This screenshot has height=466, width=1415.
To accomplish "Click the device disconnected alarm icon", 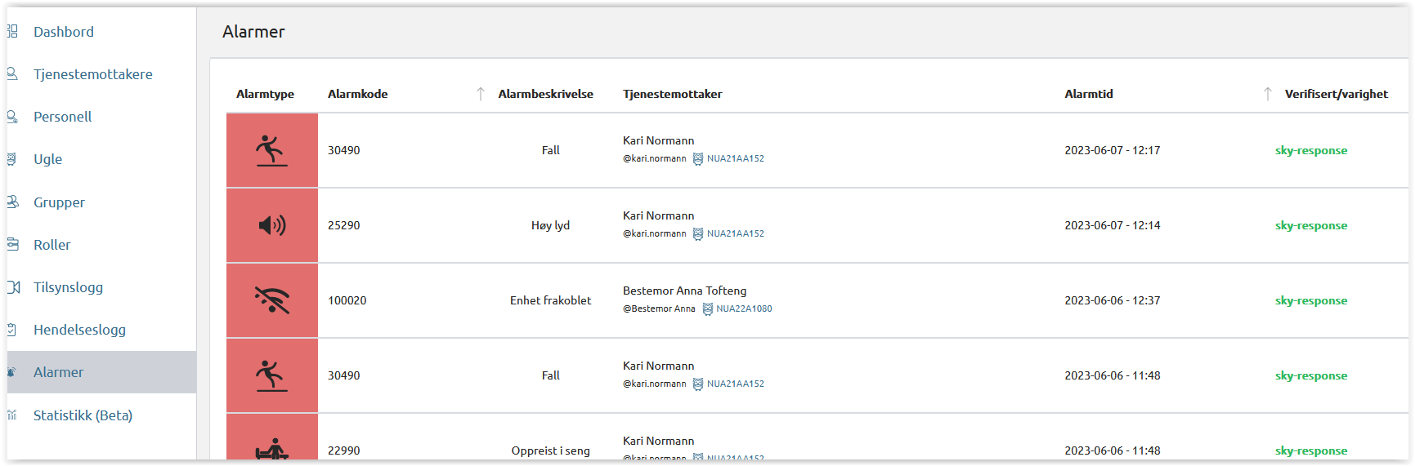I will coord(271,300).
